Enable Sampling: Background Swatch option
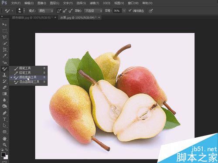Screen dimensions: 218x163 point(71,11)
